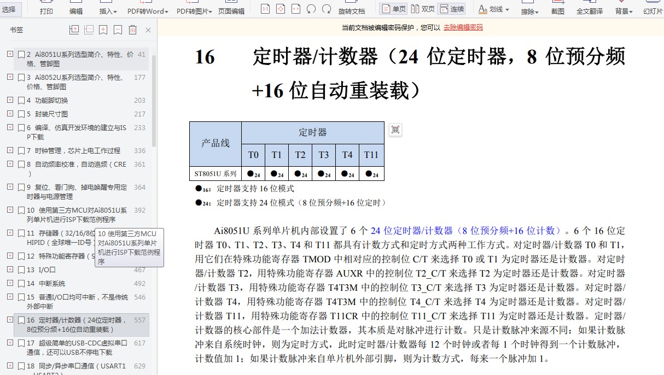
Task: Click the 'T0' table header cell
Action: [x=253, y=155]
